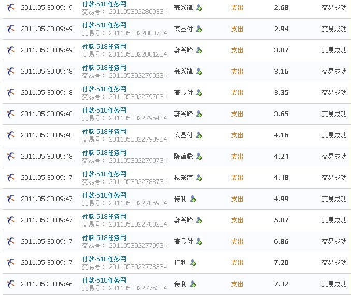Open 付款-518任务网 link for transaction 2011053022809334
This screenshot has width=351, height=295.
point(104,4)
